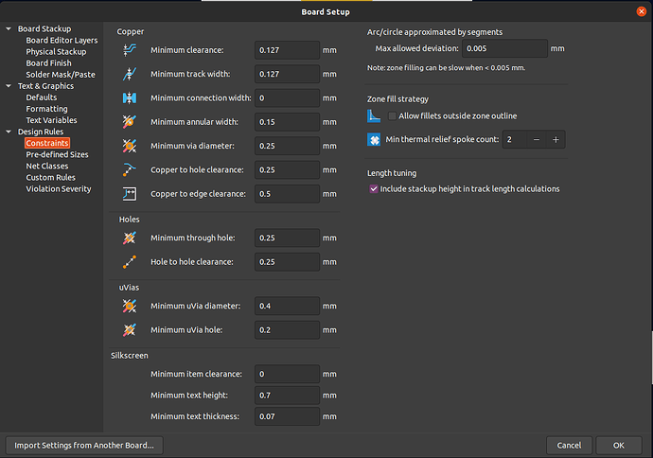Enable Allow fillets outside zone outline

click(x=392, y=115)
